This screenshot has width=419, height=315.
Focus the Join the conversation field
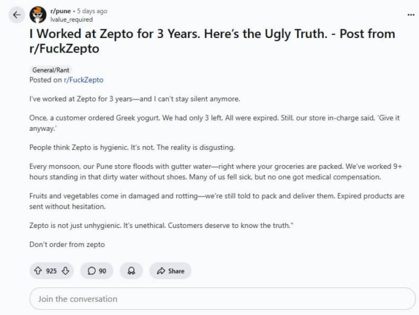tap(209, 299)
